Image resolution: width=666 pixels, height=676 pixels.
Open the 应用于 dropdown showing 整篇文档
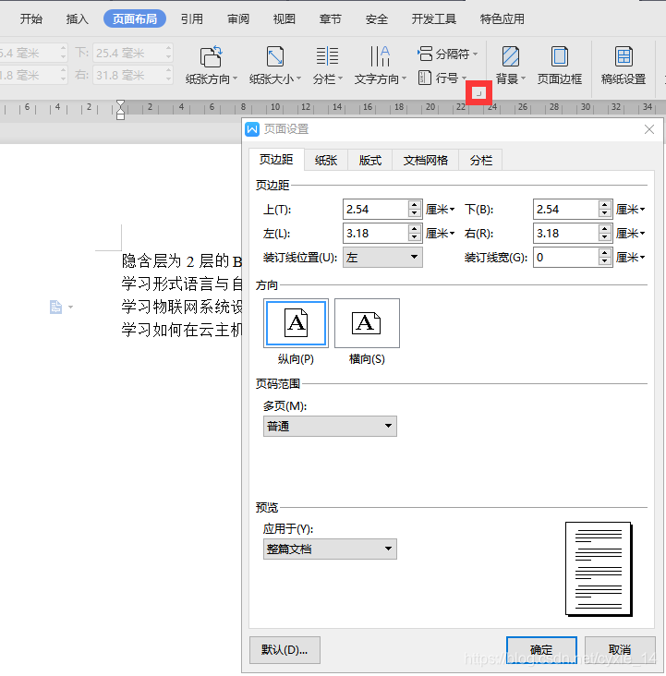pyautogui.click(x=330, y=549)
